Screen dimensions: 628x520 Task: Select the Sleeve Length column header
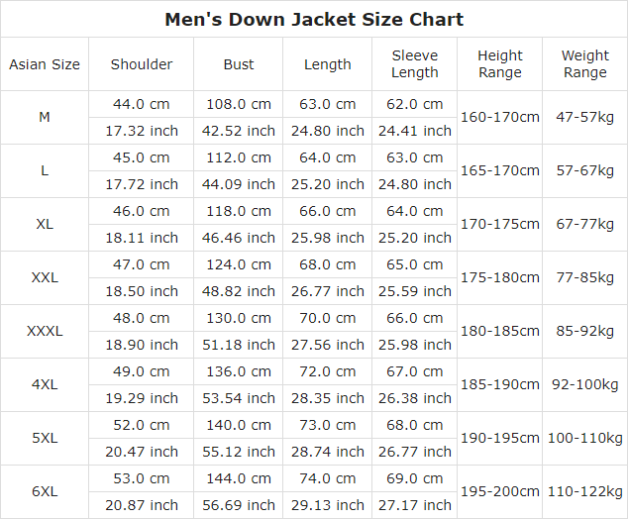tap(414, 64)
